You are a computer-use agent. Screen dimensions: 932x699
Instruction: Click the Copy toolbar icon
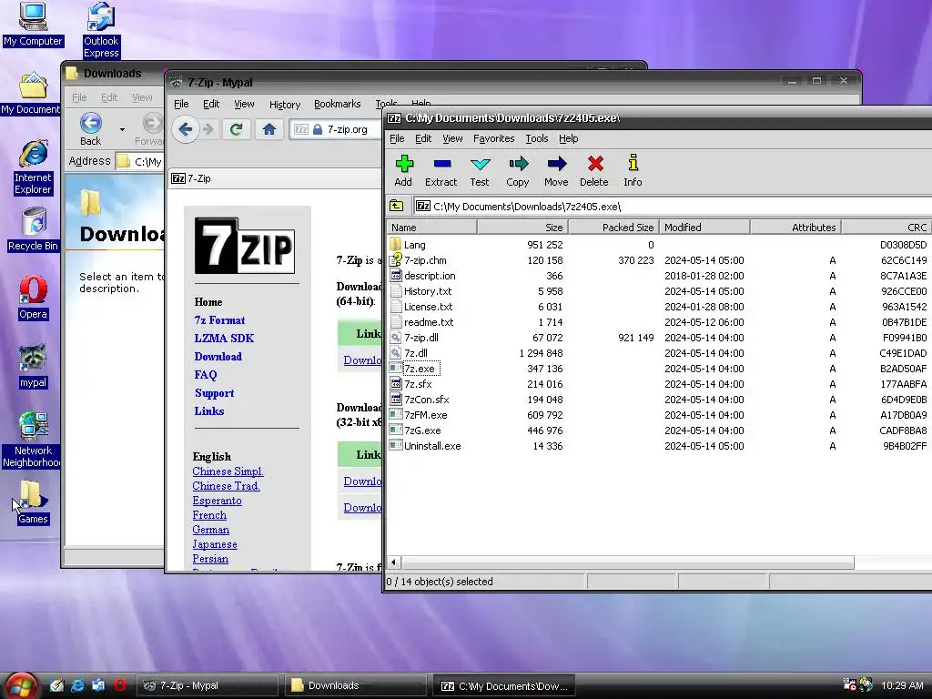[x=518, y=170]
